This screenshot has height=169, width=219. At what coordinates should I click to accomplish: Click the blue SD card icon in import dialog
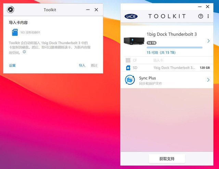click(x=15, y=32)
